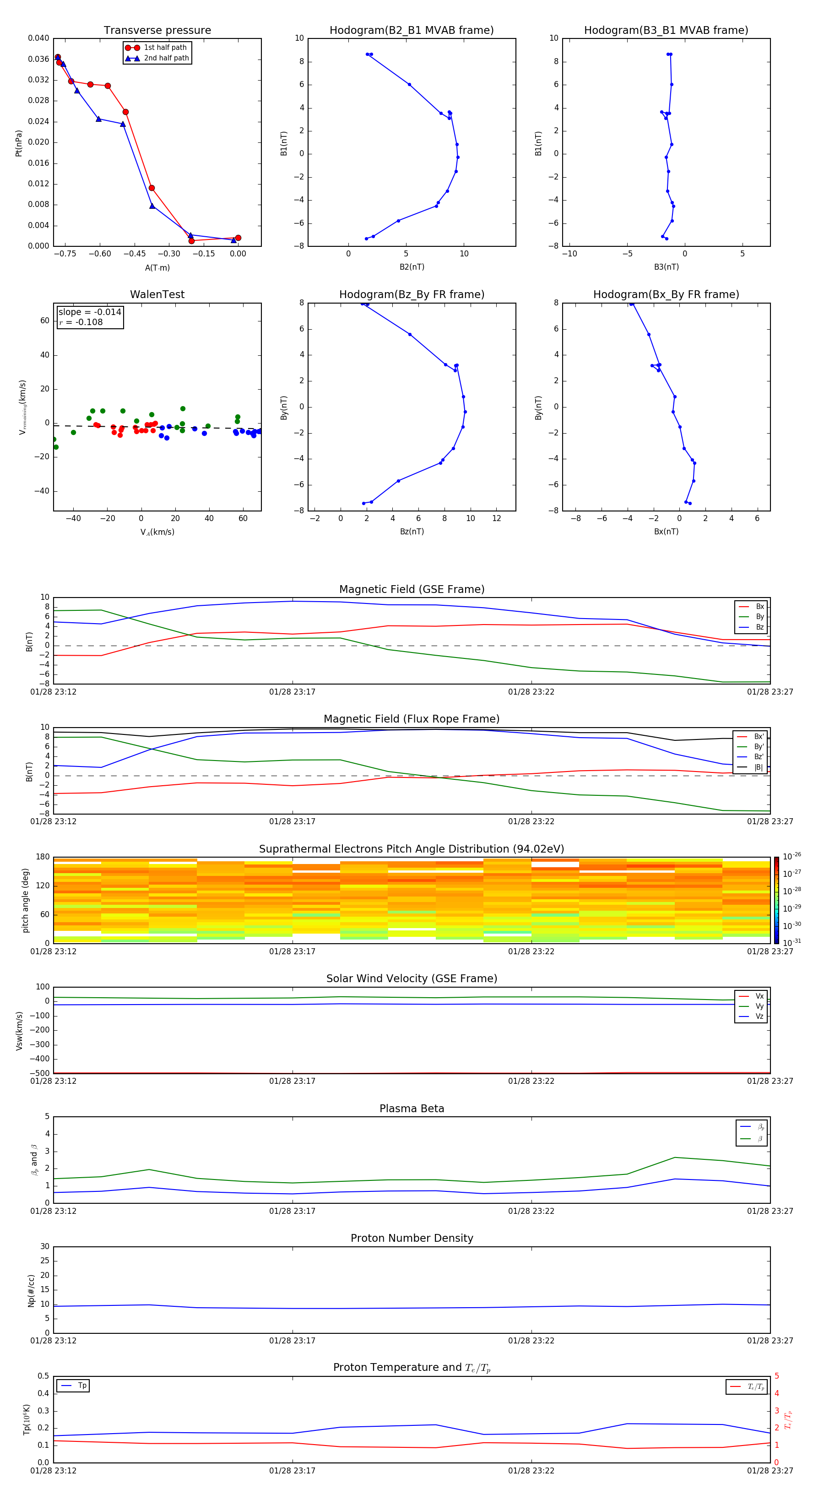Screen dimensions: 824x1511
Task: Click "01/28 23:27" under GSE Magnetic Field plot
Action: [770, 692]
